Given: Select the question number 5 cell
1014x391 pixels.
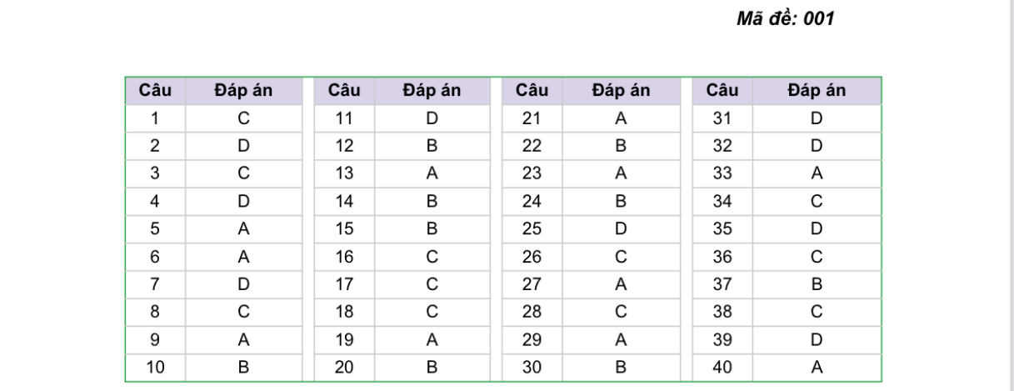Looking at the screenshot, I should pos(155,229).
